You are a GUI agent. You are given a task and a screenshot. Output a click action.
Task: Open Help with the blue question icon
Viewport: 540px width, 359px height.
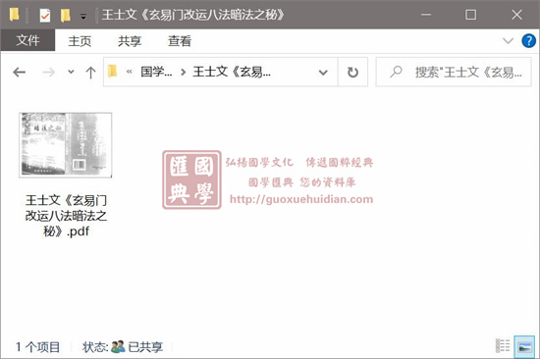[528, 41]
